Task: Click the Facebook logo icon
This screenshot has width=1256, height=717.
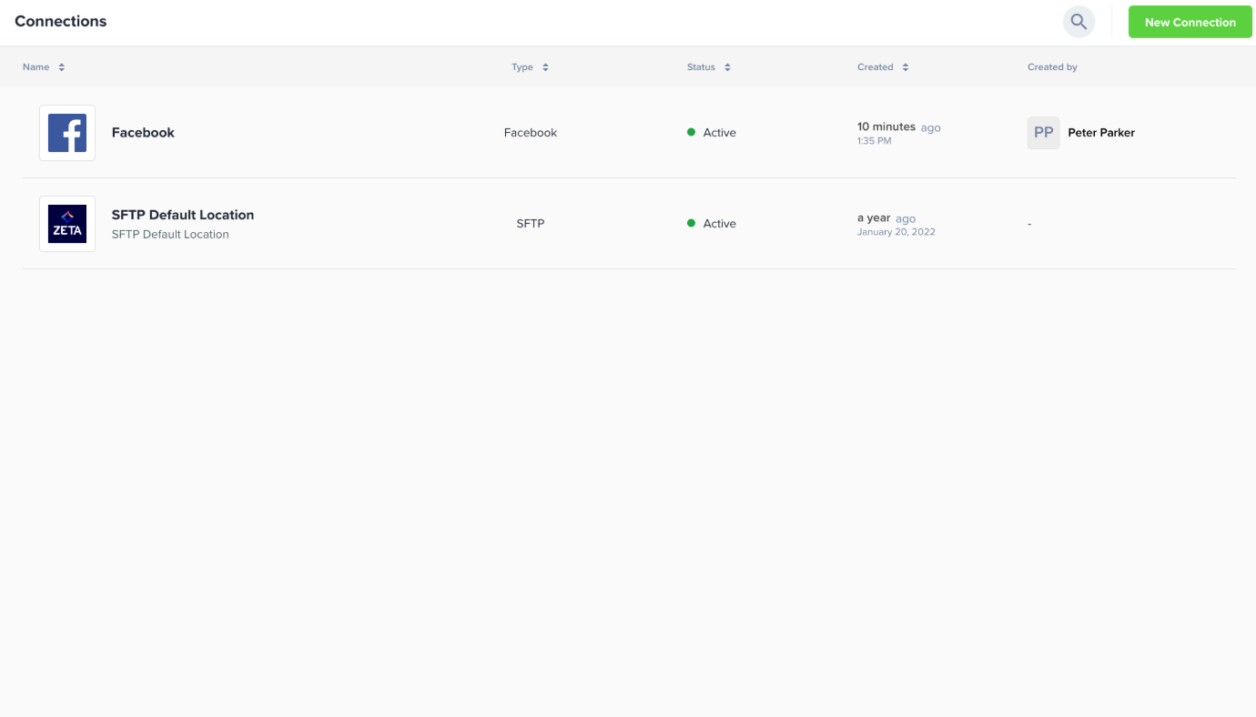Action: point(67,133)
